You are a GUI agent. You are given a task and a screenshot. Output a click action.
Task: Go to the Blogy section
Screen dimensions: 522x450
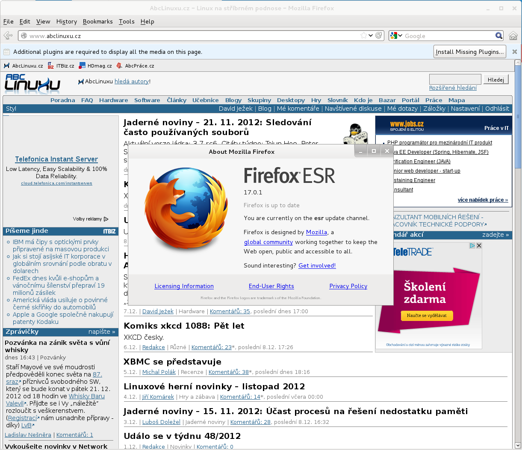pos(233,100)
